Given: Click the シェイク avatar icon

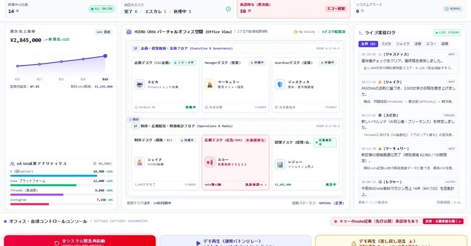Looking at the screenshot, I should point(139,162).
